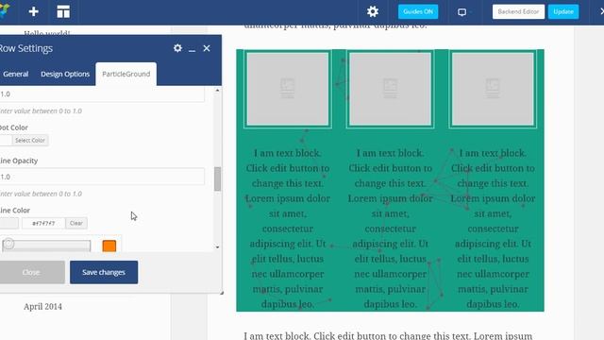Select the third column image placeholder
Screen dimensions: 604x340
493,89
